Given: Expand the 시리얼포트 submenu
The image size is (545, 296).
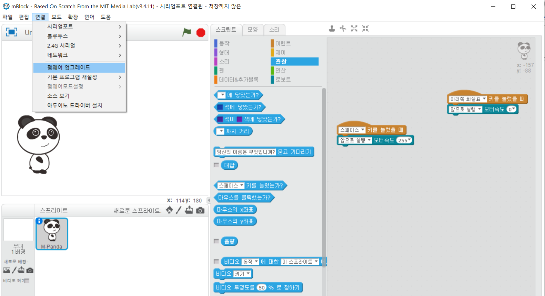Looking at the screenshot, I should click(x=79, y=27).
